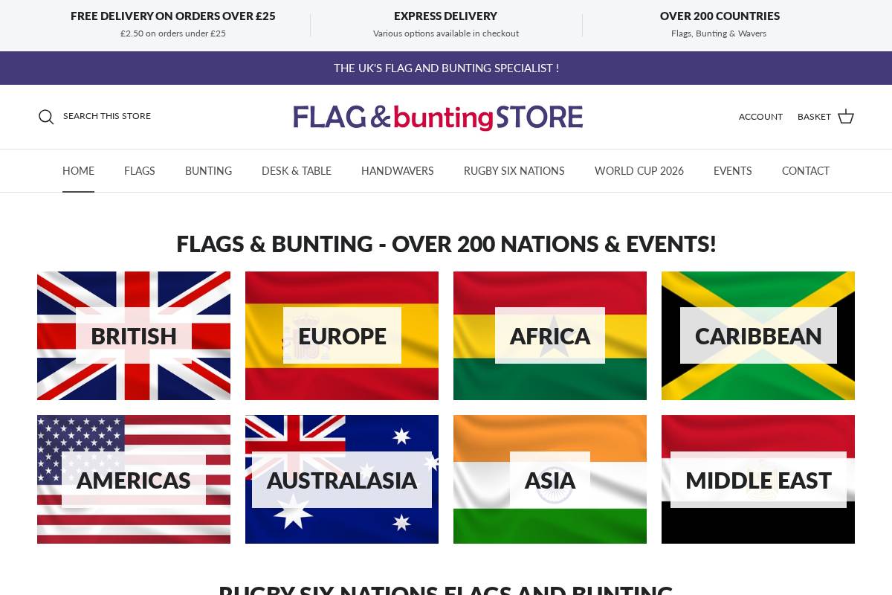Open the FLAGS menu
892x595 pixels.
(x=139, y=171)
